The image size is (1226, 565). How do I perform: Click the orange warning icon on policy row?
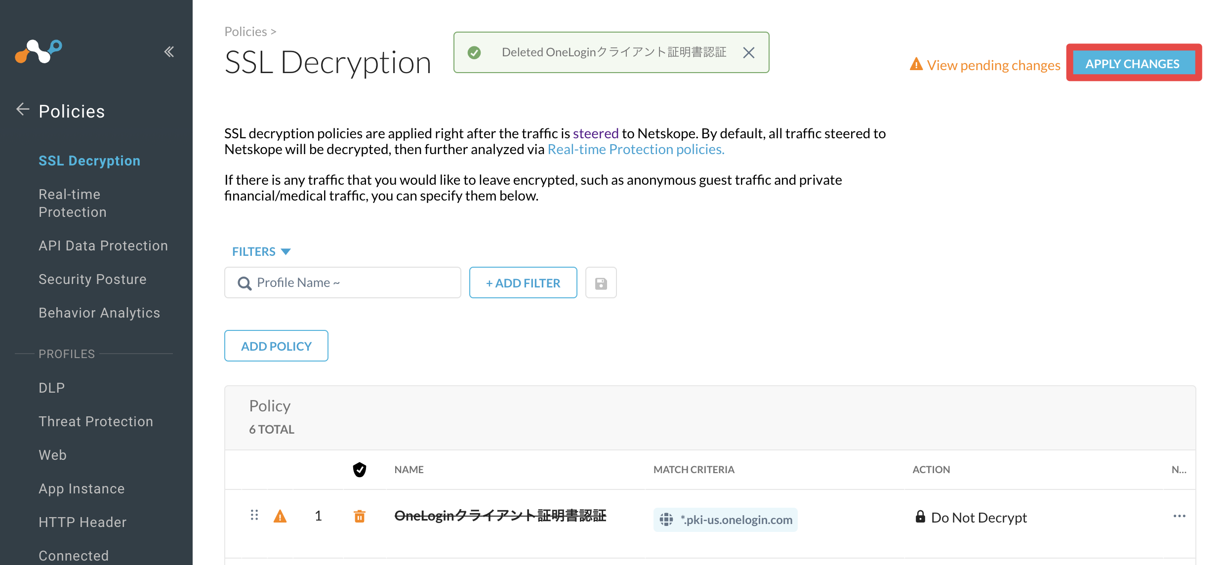coord(280,517)
